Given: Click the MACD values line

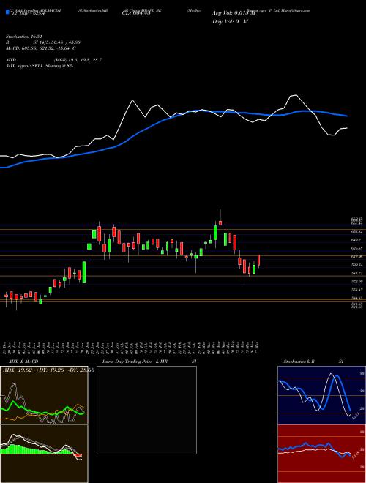Looking at the screenshot, I should click(41, 48).
